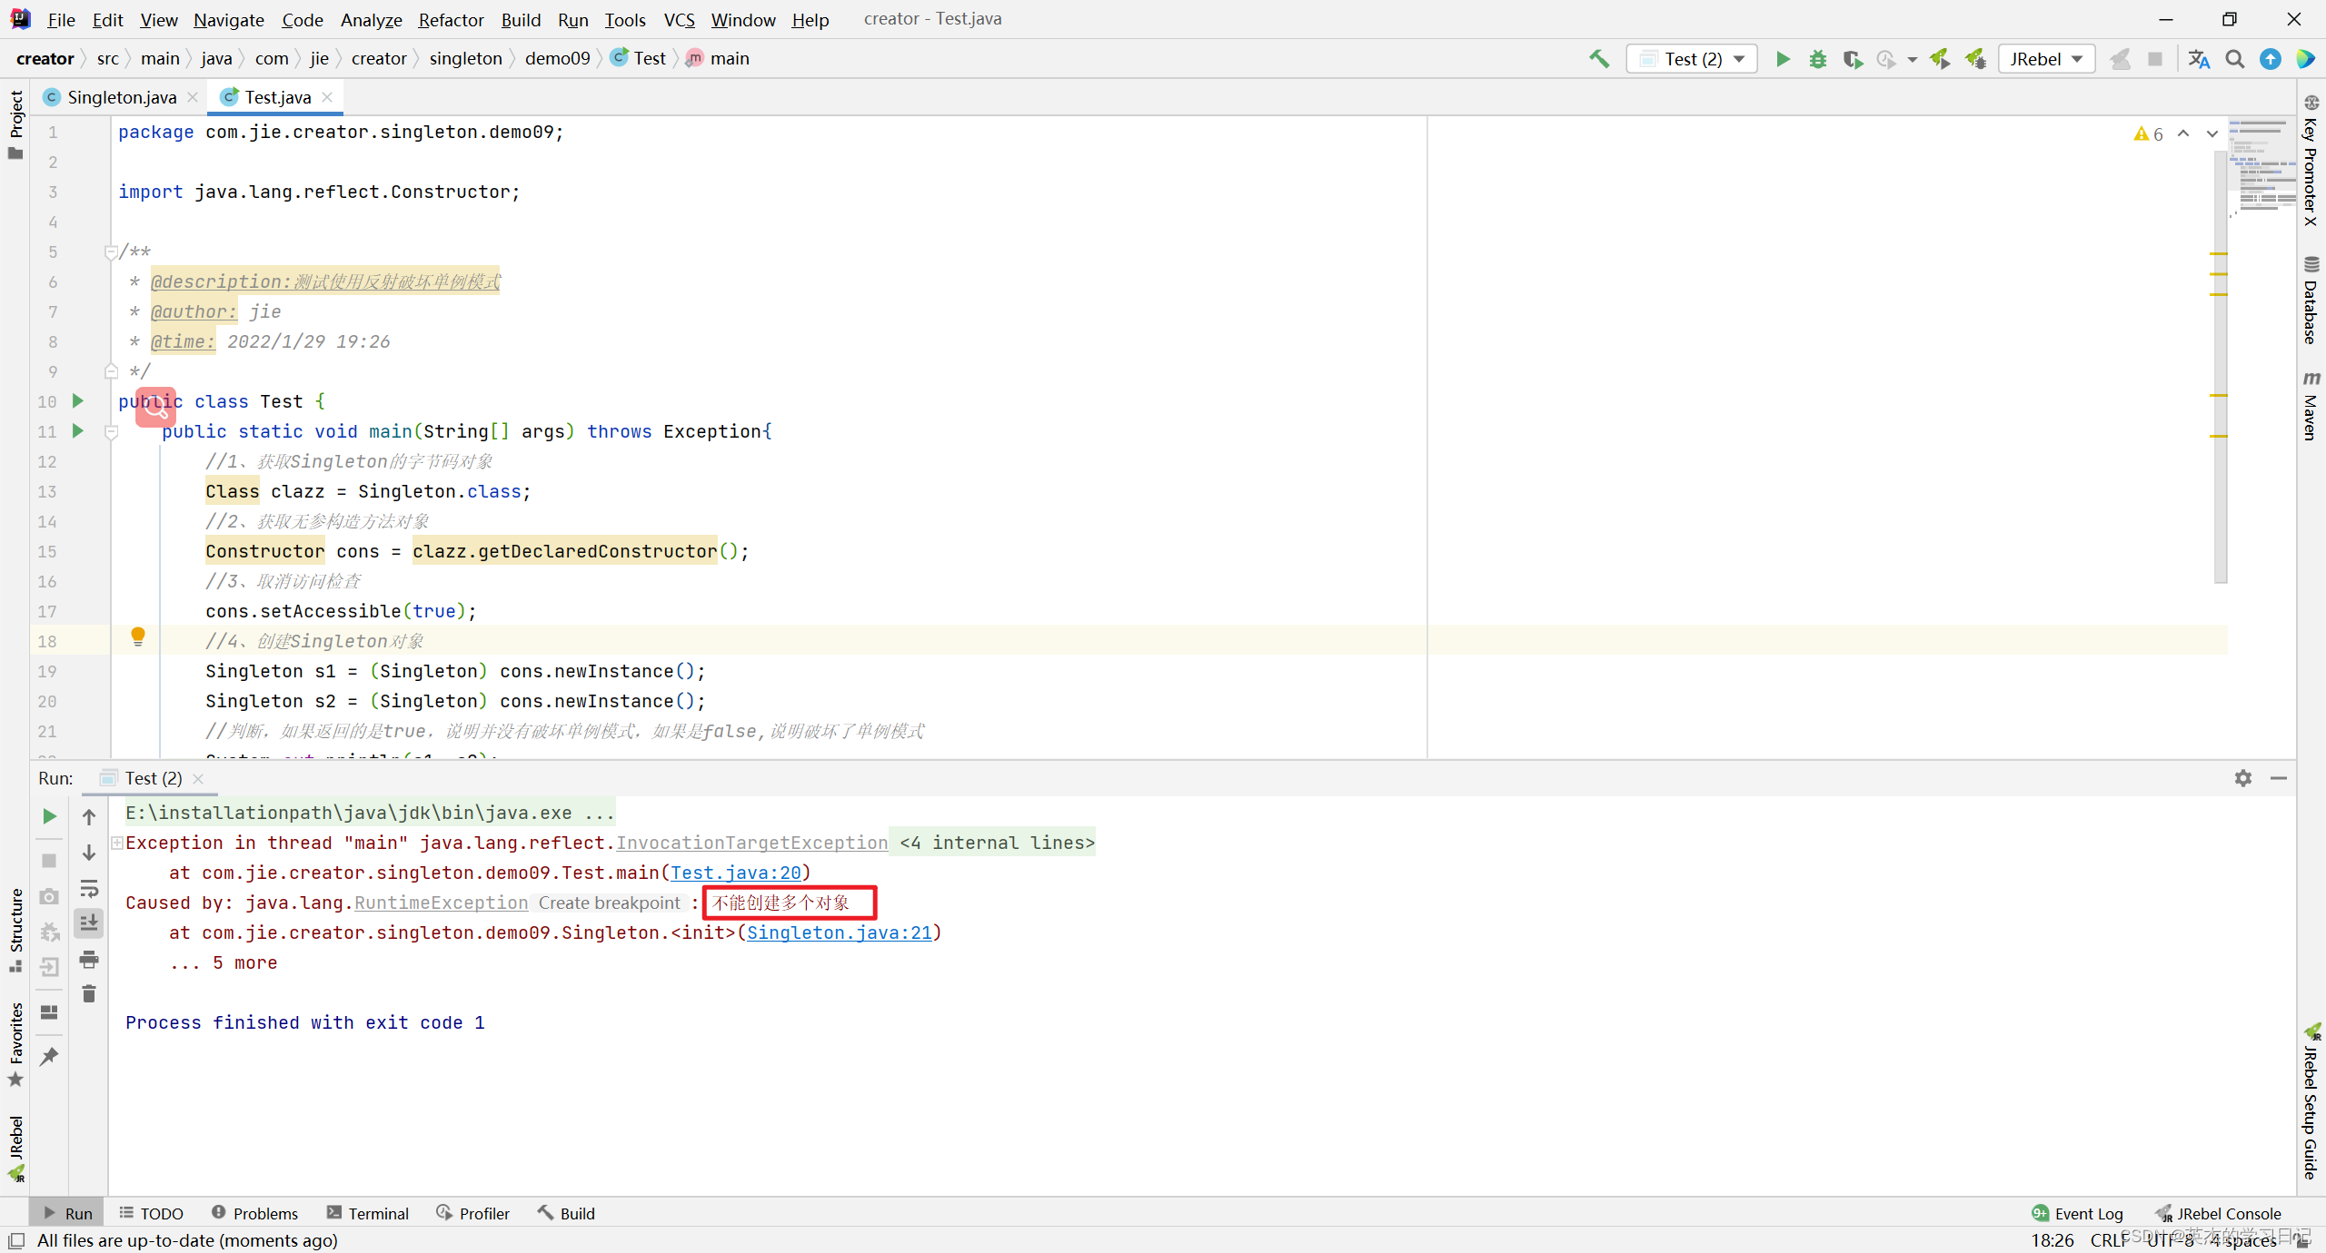Open Run panel settings gear
The height and width of the screenshot is (1253, 2326).
(x=2242, y=778)
